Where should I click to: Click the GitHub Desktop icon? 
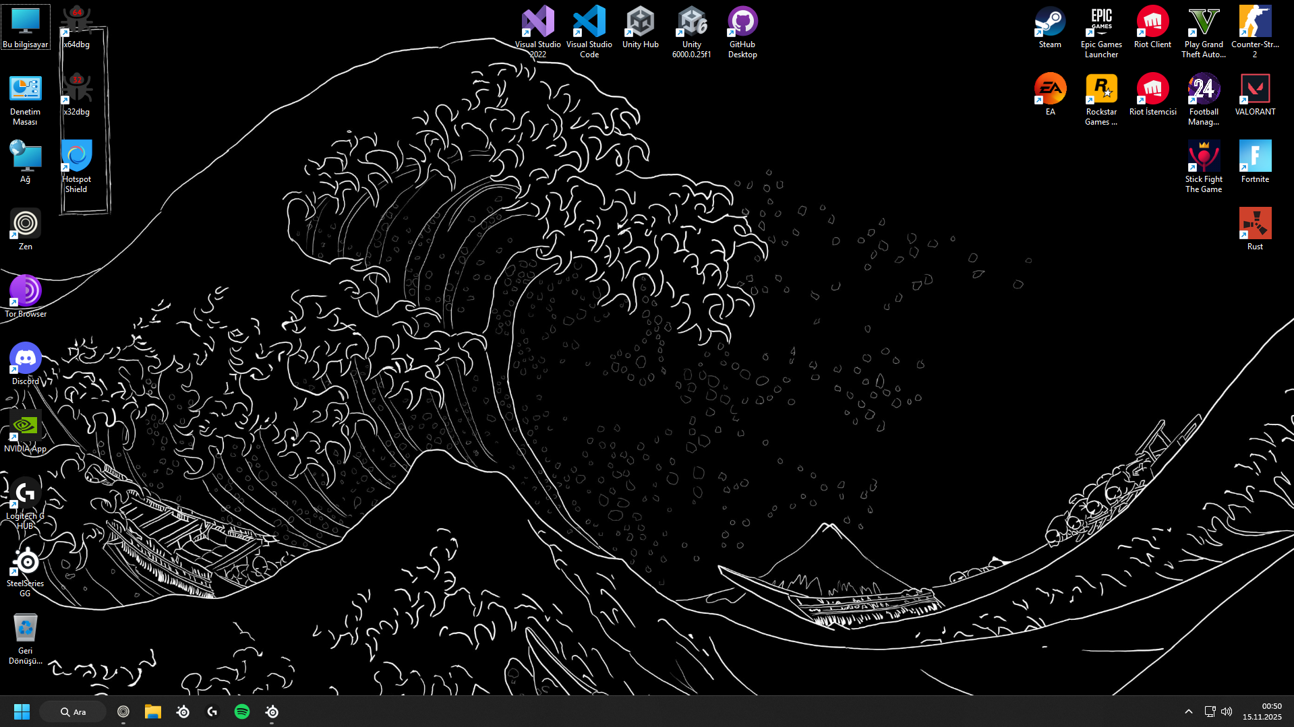coord(742,32)
